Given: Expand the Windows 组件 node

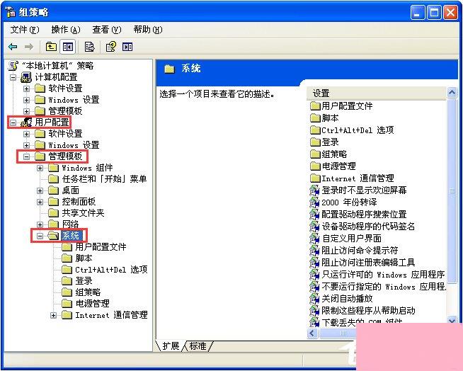Looking at the screenshot, I should point(40,168).
